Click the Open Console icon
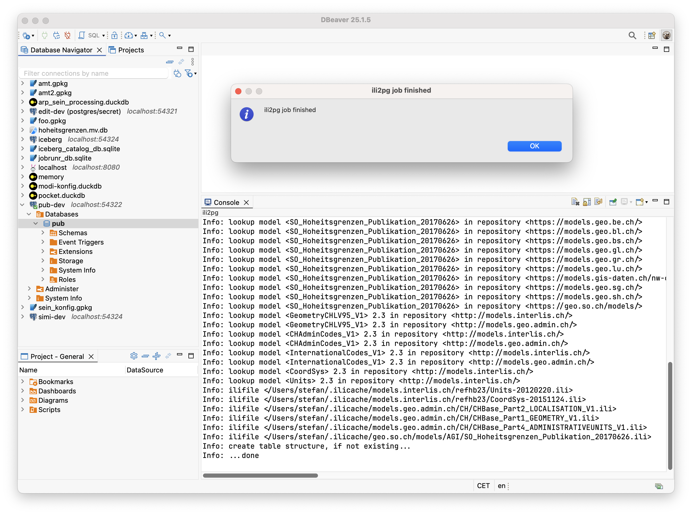The width and height of the screenshot is (692, 515). (x=640, y=202)
